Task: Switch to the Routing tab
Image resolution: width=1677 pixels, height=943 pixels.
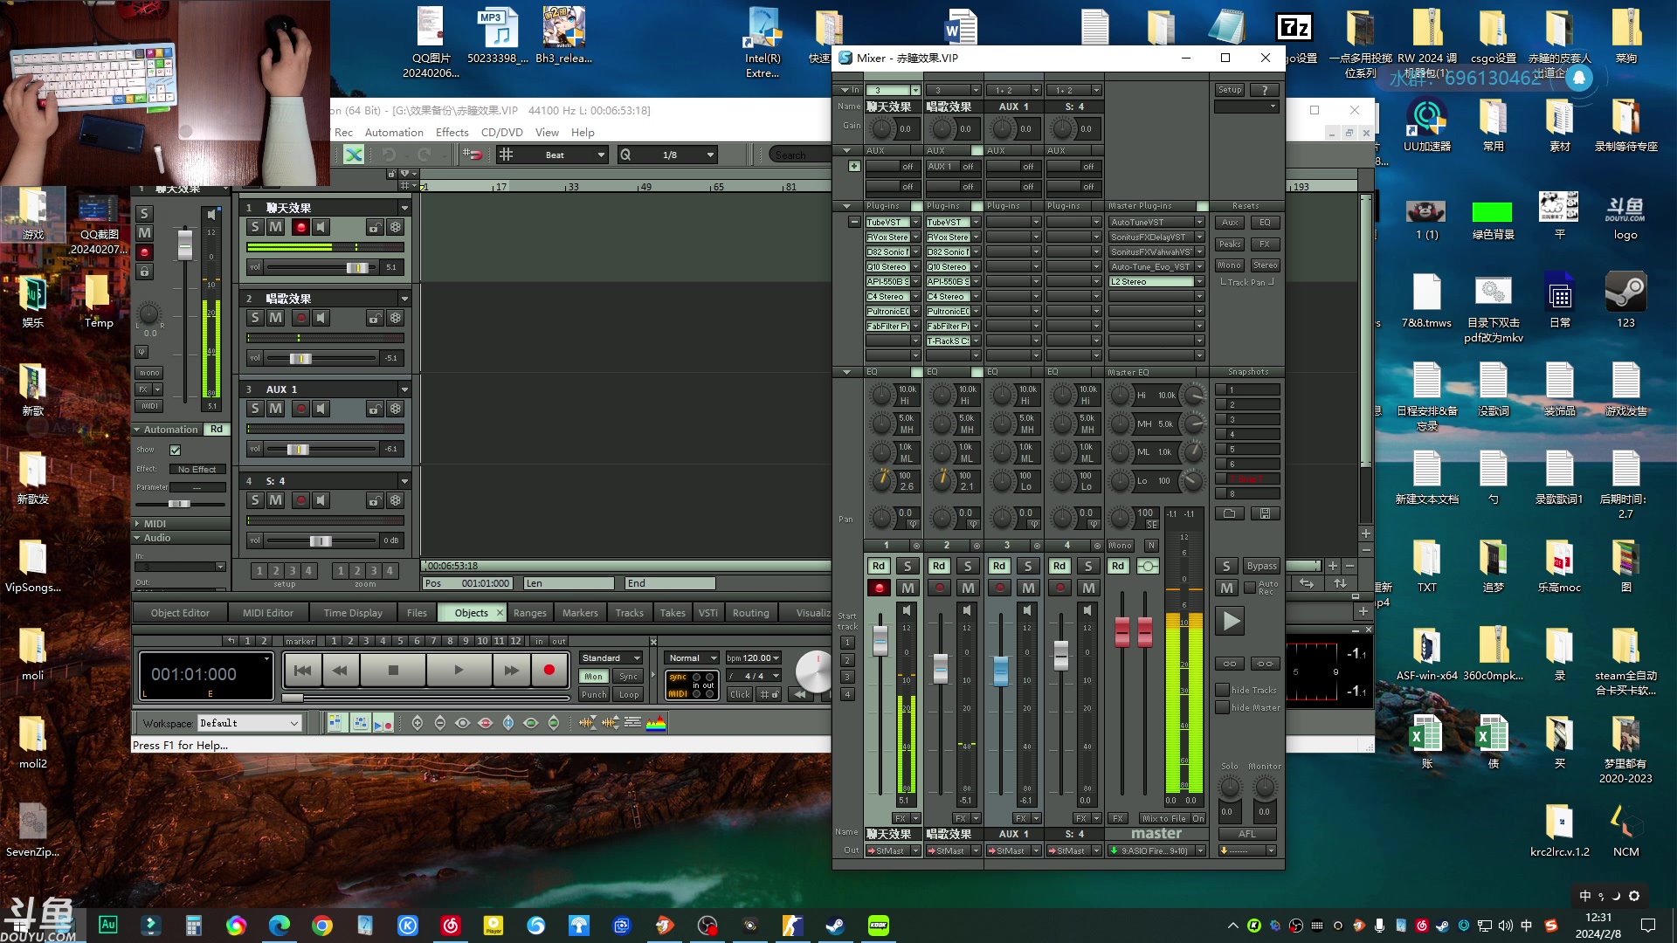Action: pyautogui.click(x=750, y=613)
